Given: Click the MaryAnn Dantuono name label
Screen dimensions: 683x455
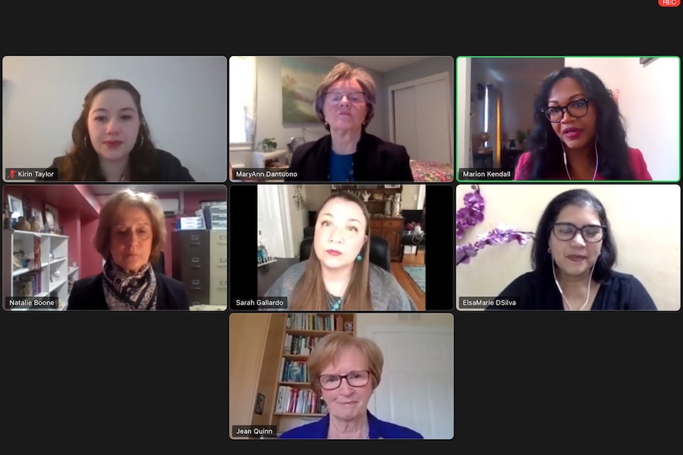Looking at the screenshot, I should pos(266,174).
